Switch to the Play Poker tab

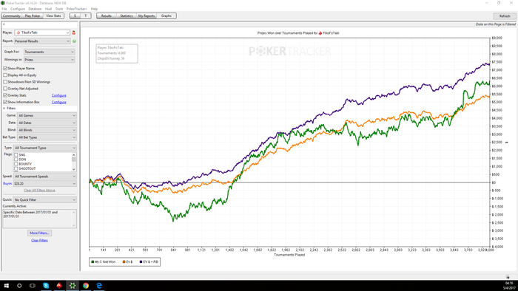[x=33, y=16]
